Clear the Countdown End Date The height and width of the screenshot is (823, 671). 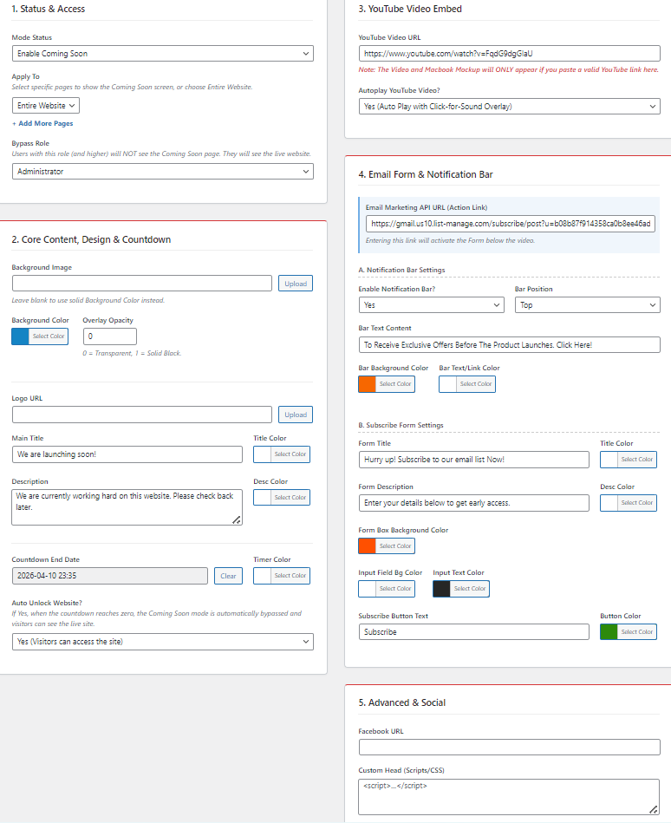pos(228,576)
